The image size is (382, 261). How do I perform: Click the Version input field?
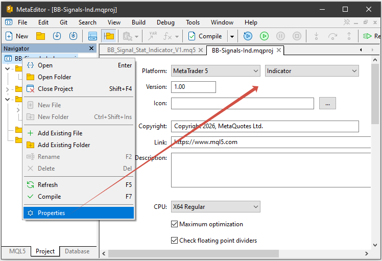194,87
